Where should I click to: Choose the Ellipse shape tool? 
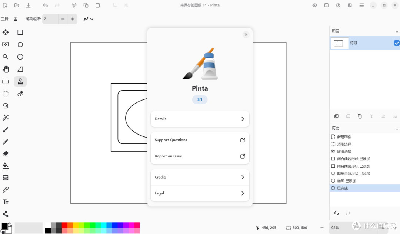click(x=20, y=57)
